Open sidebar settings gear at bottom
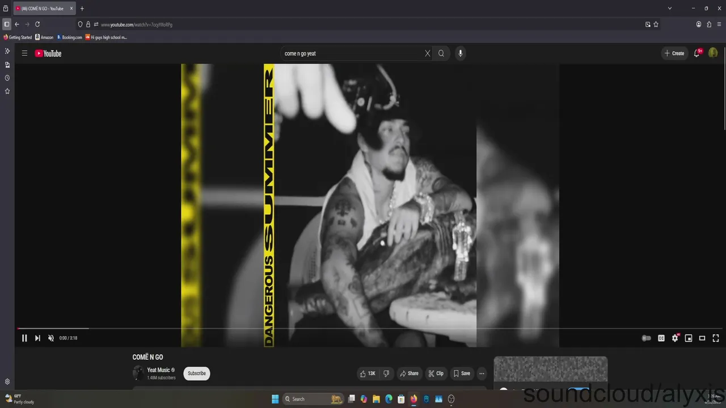Screen dimensions: 726x408 tap(7, 382)
